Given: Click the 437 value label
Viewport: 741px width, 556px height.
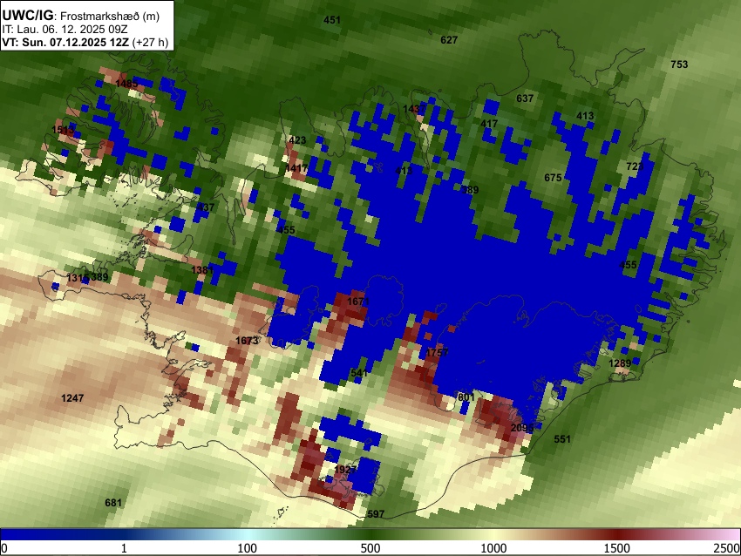Looking at the screenshot, I should point(206,207).
